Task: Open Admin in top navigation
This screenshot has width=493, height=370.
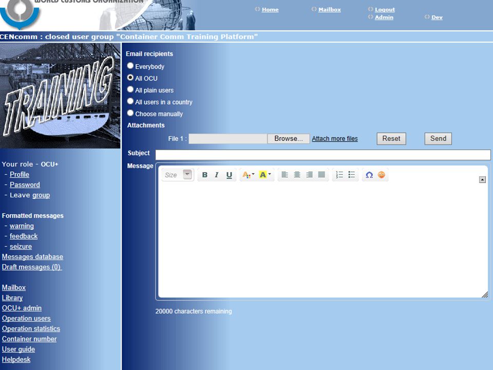Action: [x=384, y=17]
